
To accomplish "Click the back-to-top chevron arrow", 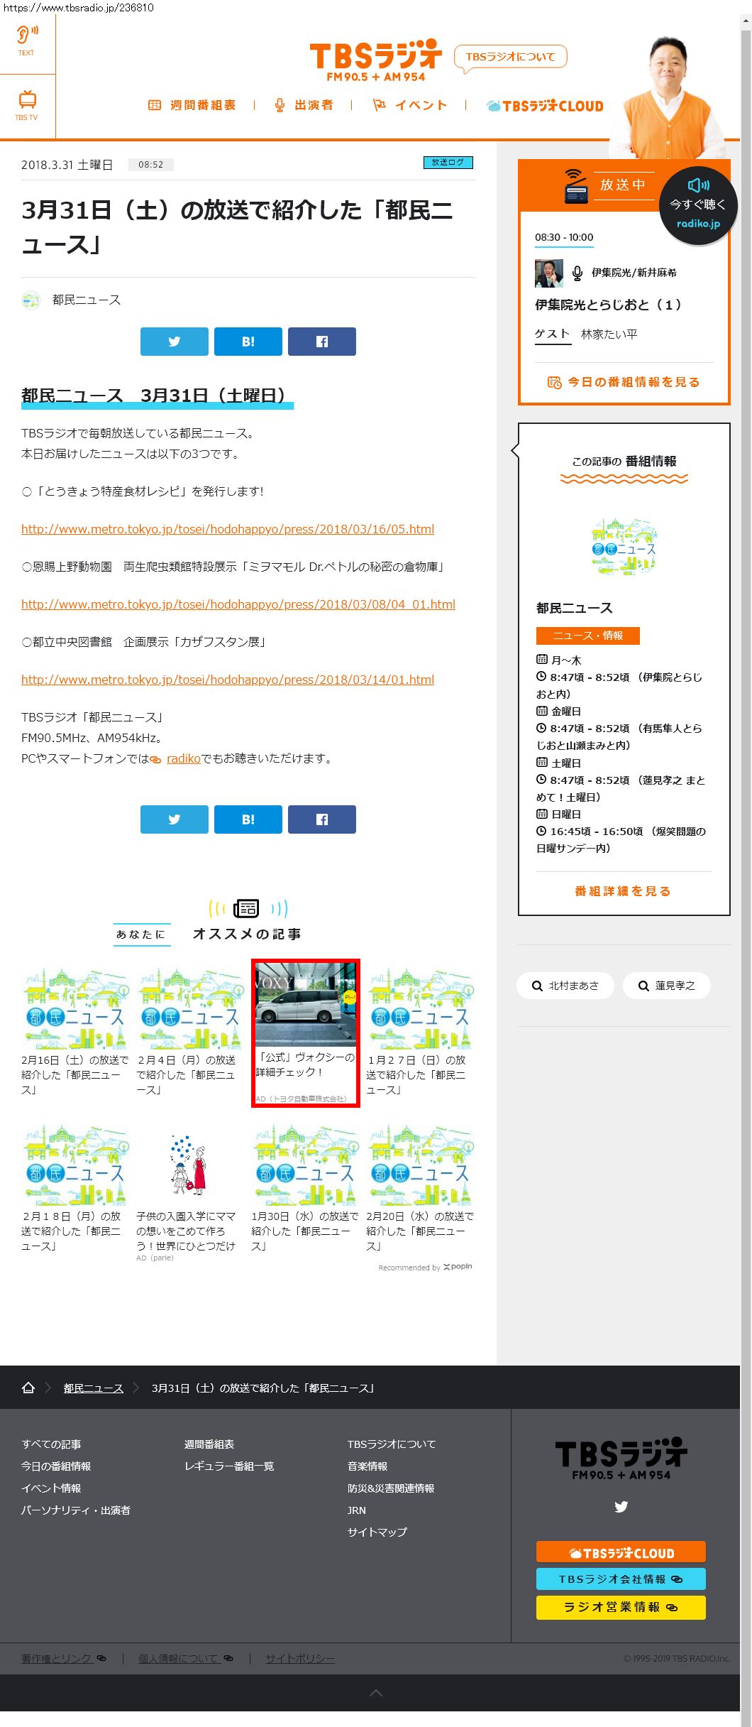I will coord(376,1693).
